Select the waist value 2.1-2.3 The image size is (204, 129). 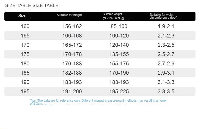point(166,36)
